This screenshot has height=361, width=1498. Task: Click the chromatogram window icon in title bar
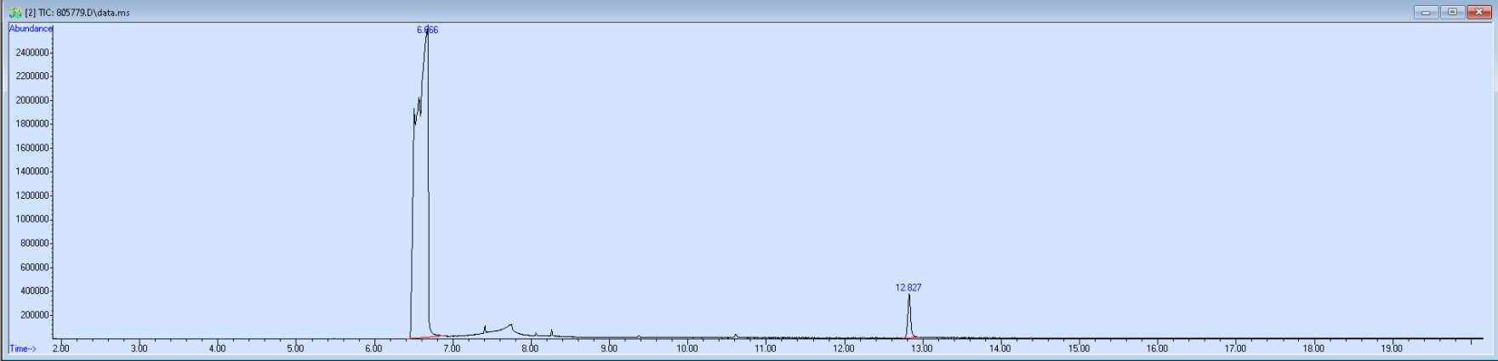click(14, 13)
